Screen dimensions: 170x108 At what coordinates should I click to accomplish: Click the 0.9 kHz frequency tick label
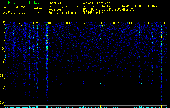pos(2,62)
